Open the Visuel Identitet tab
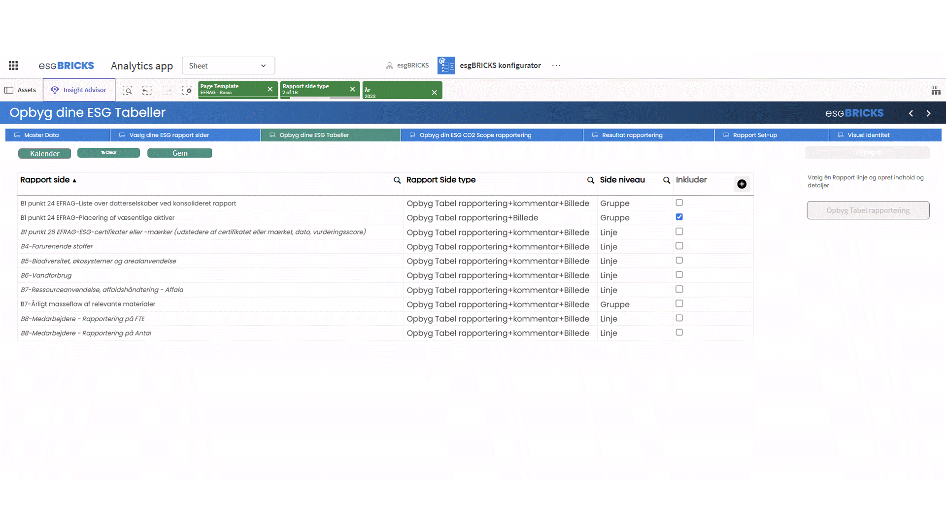Image resolution: width=946 pixels, height=532 pixels. tap(885, 135)
